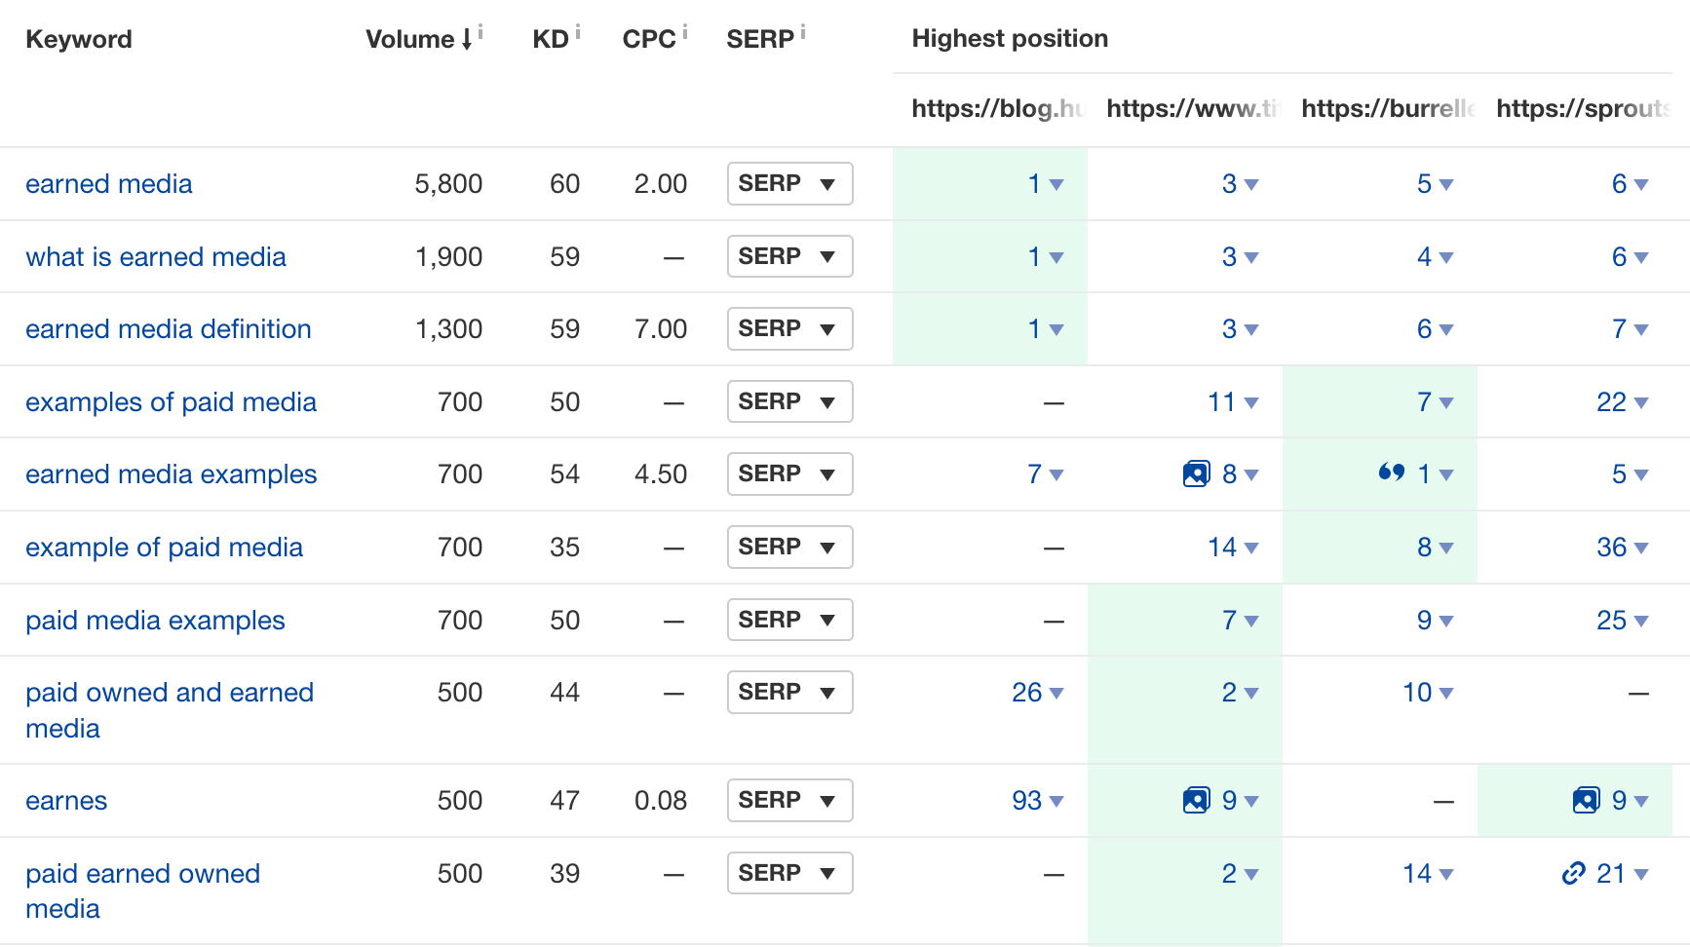The width and height of the screenshot is (1690, 947).
Task: Open the SERP dropdown for paid media examples
Action: click(789, 620)
